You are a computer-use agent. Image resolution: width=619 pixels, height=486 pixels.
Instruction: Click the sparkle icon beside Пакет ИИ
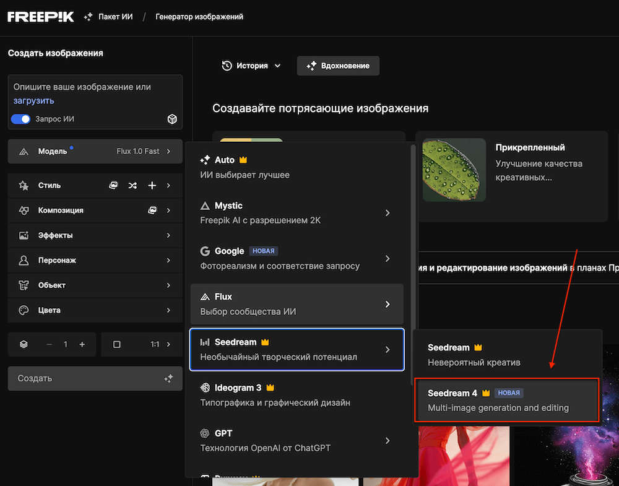click(89, 17)
